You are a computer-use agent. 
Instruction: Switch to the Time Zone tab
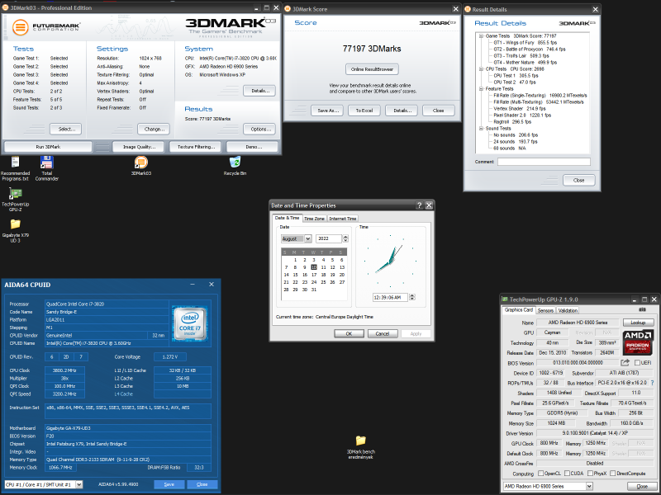(314, 219)
